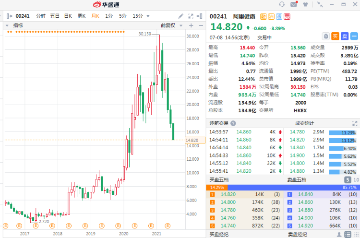Open the 指标 indicator dropdown
The image size is (360, 238).
click(7, 25)
